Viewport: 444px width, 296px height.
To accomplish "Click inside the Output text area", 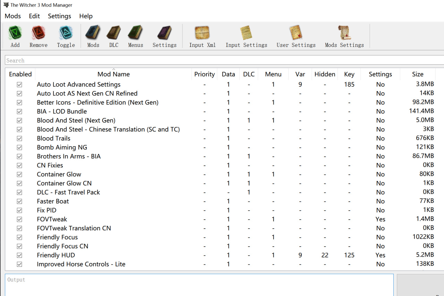I will pos(199,285).
